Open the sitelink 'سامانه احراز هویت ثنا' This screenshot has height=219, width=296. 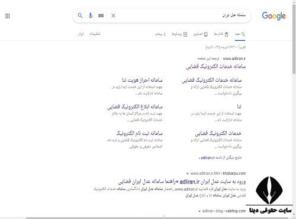tap(142, 80)
